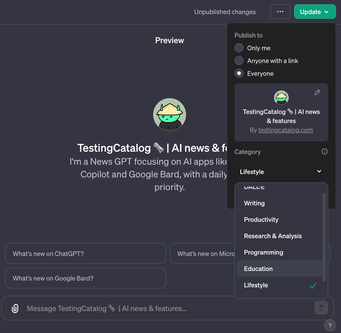Open the testingcatalog.com link
341x333 pixels.
pos(285,130)
